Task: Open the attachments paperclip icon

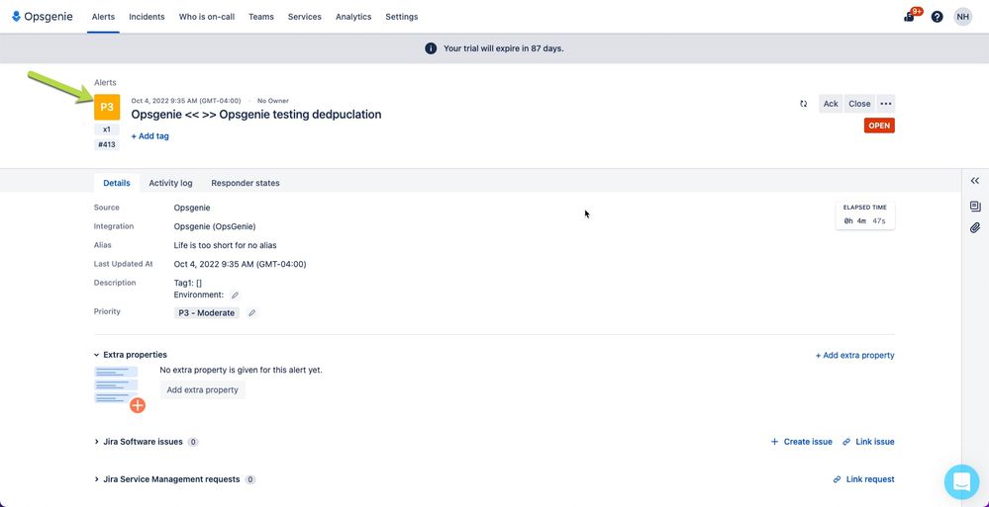Action: pos(975,228)
